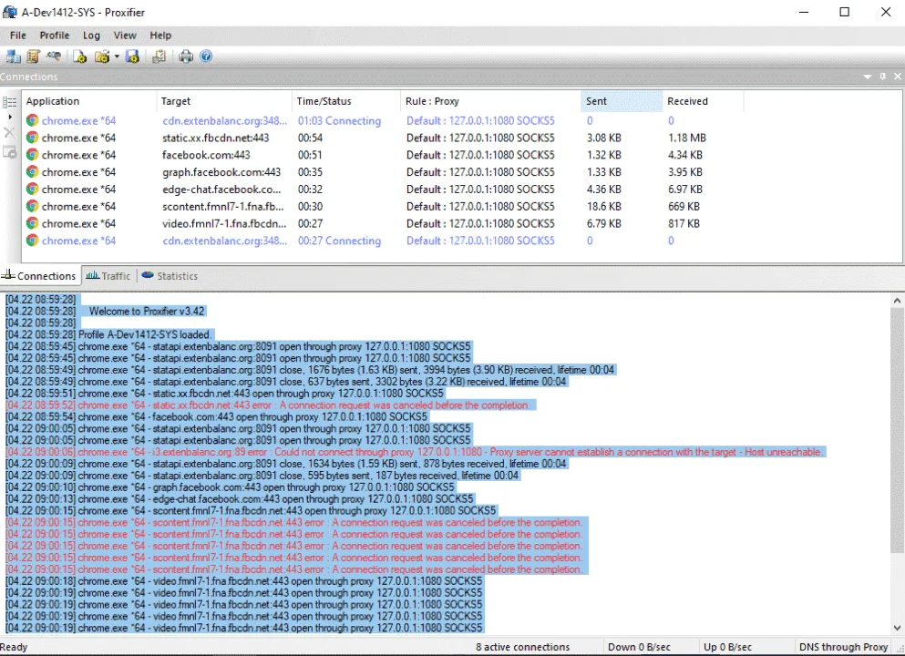This screenshot has height=656, width=905.
Task: Click Chrome icon in static.xx.fbcdn.net row
Action: coord(32,138)
